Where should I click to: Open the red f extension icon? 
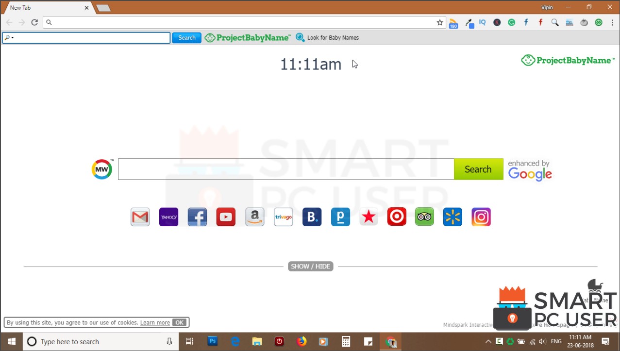click(x=540, y=22)
